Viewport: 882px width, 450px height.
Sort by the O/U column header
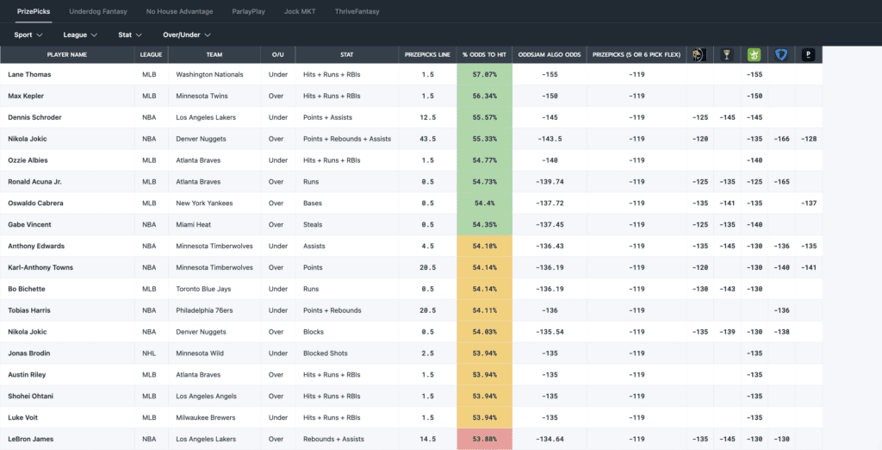[x=278, y=54]
